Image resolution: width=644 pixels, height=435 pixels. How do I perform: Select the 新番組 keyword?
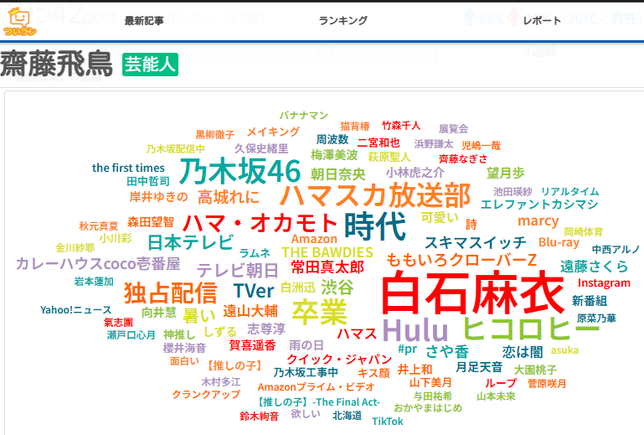click(x=590, y=301)
